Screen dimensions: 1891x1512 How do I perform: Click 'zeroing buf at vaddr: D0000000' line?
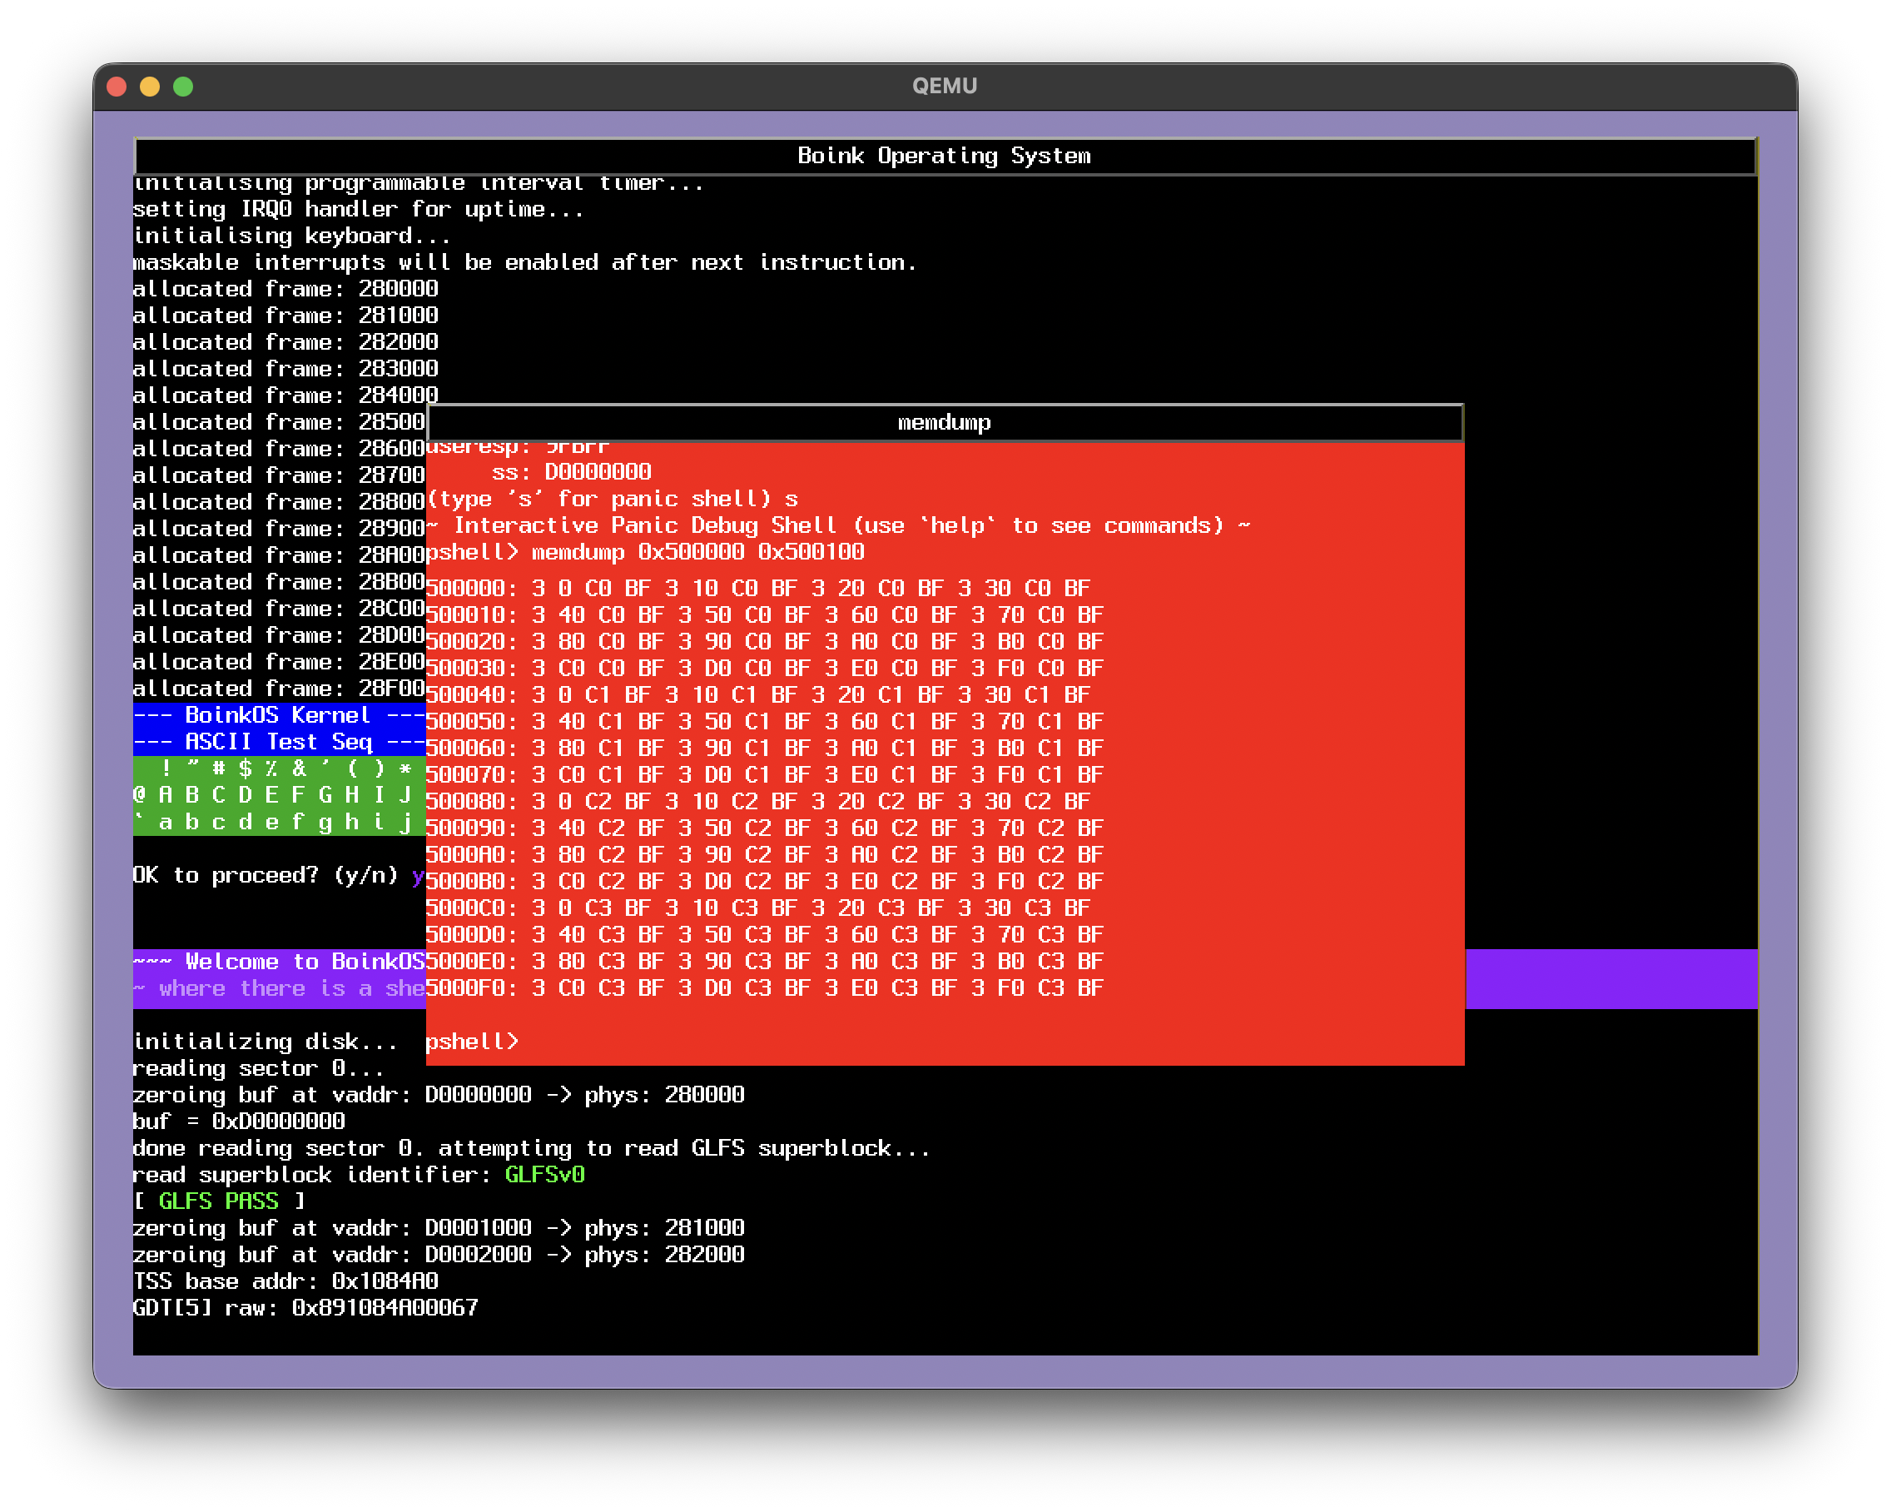439,1094
